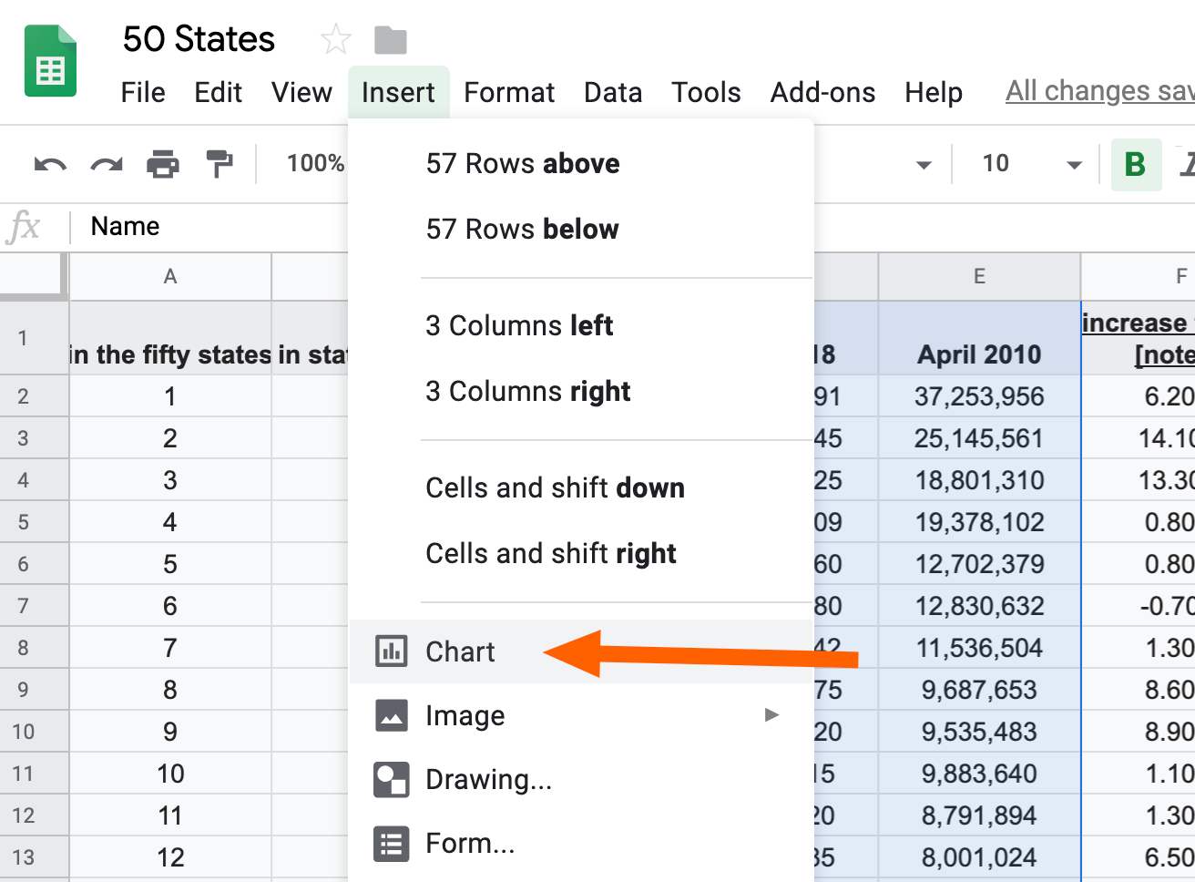Click the All changes saved link
Image resolution: width=1195 pixels, height=882 pixels.
[1099, 91]
